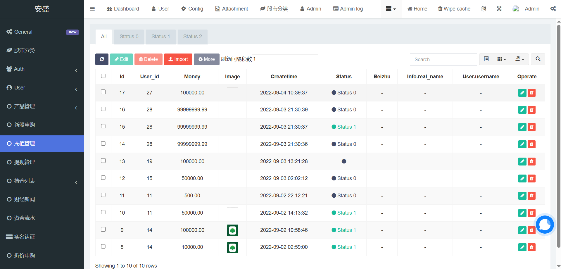Switch to the Status 1 tab

click(x=160, y=37)
